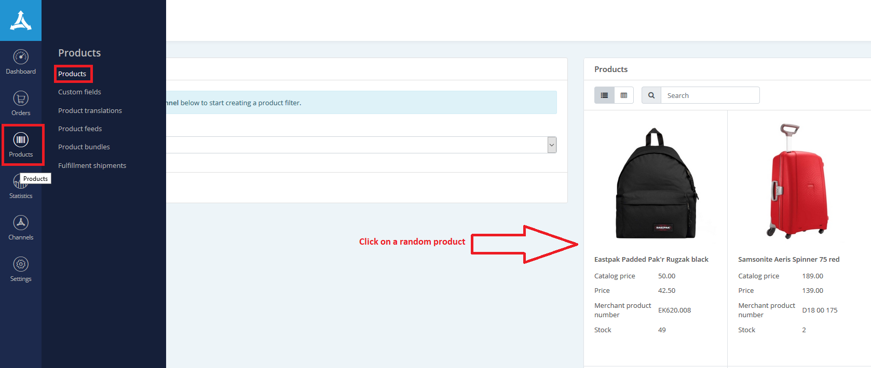The height and width of the screenshot is (368, 871).
Task: Click the product filter info message
Action: [x=362, y=103]
